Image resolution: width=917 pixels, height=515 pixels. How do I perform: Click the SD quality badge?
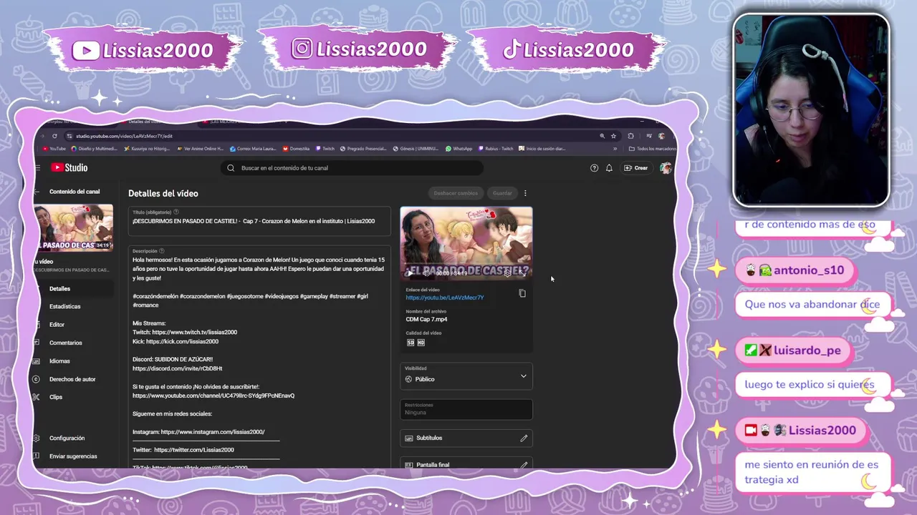click(x=411, y=343)
